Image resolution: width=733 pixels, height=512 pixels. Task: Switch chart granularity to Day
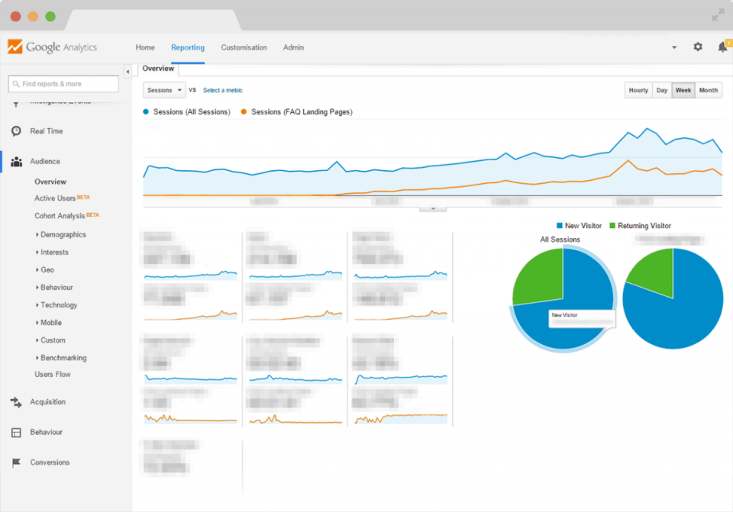pos(662,91)
